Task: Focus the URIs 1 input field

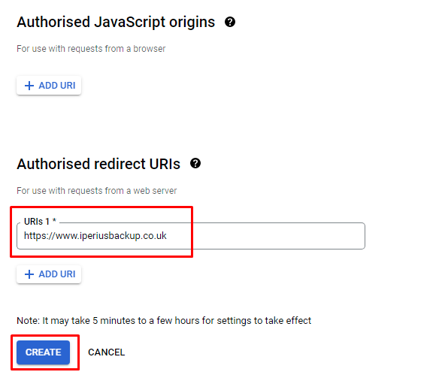Action: click(191, 236)
